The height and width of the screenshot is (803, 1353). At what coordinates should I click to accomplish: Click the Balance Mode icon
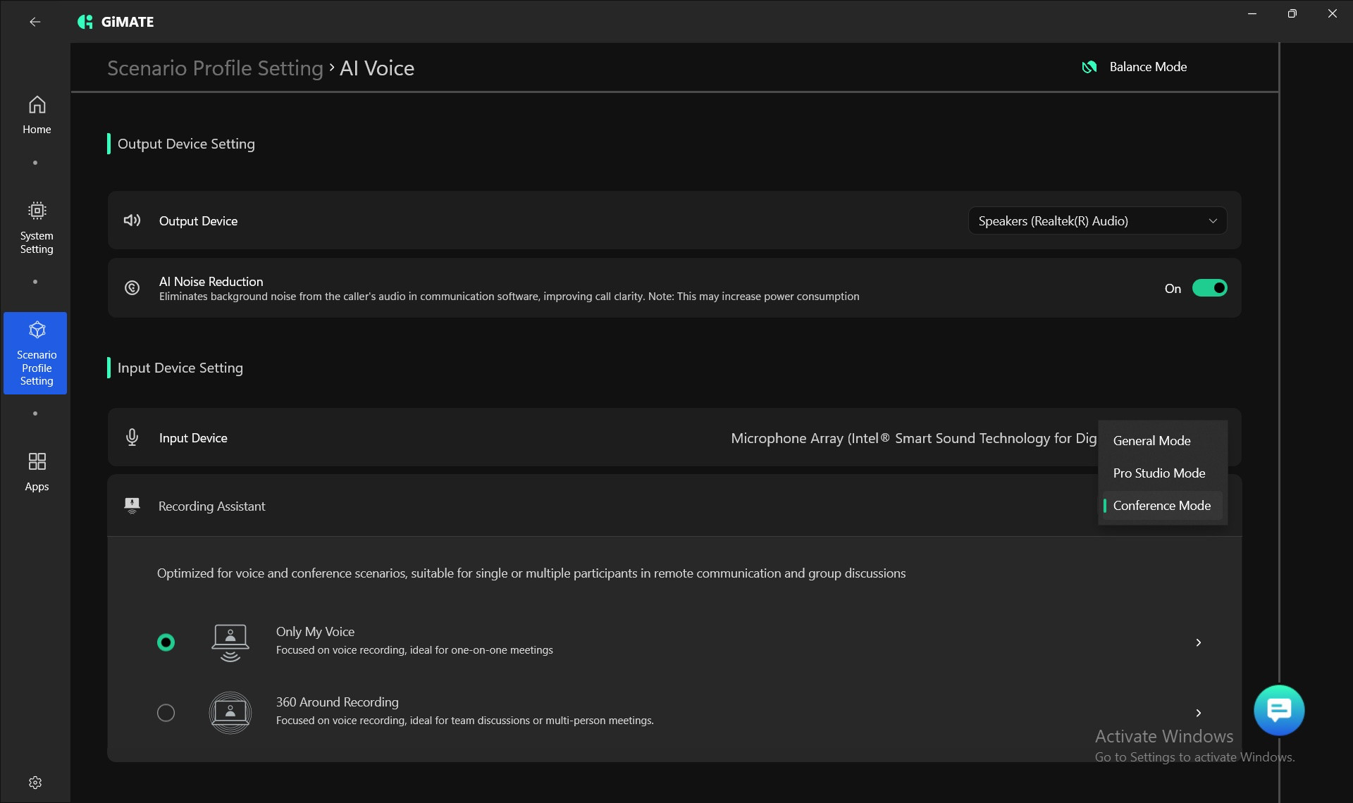(1089, 67)
